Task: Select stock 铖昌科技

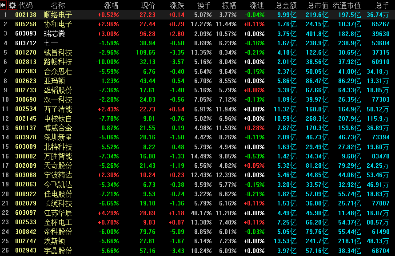Action: click(58, 52)
